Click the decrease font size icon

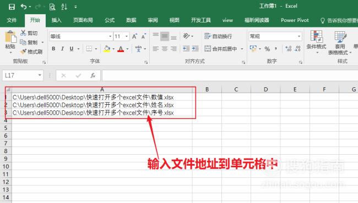click(x=144, y=36)
